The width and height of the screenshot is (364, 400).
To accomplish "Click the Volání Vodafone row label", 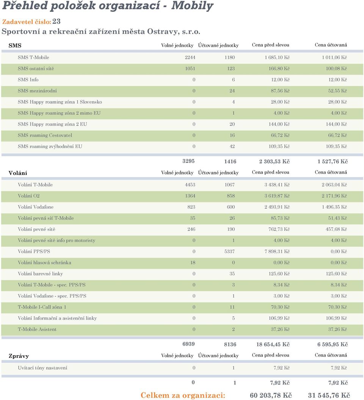I will tap(36, 207).
